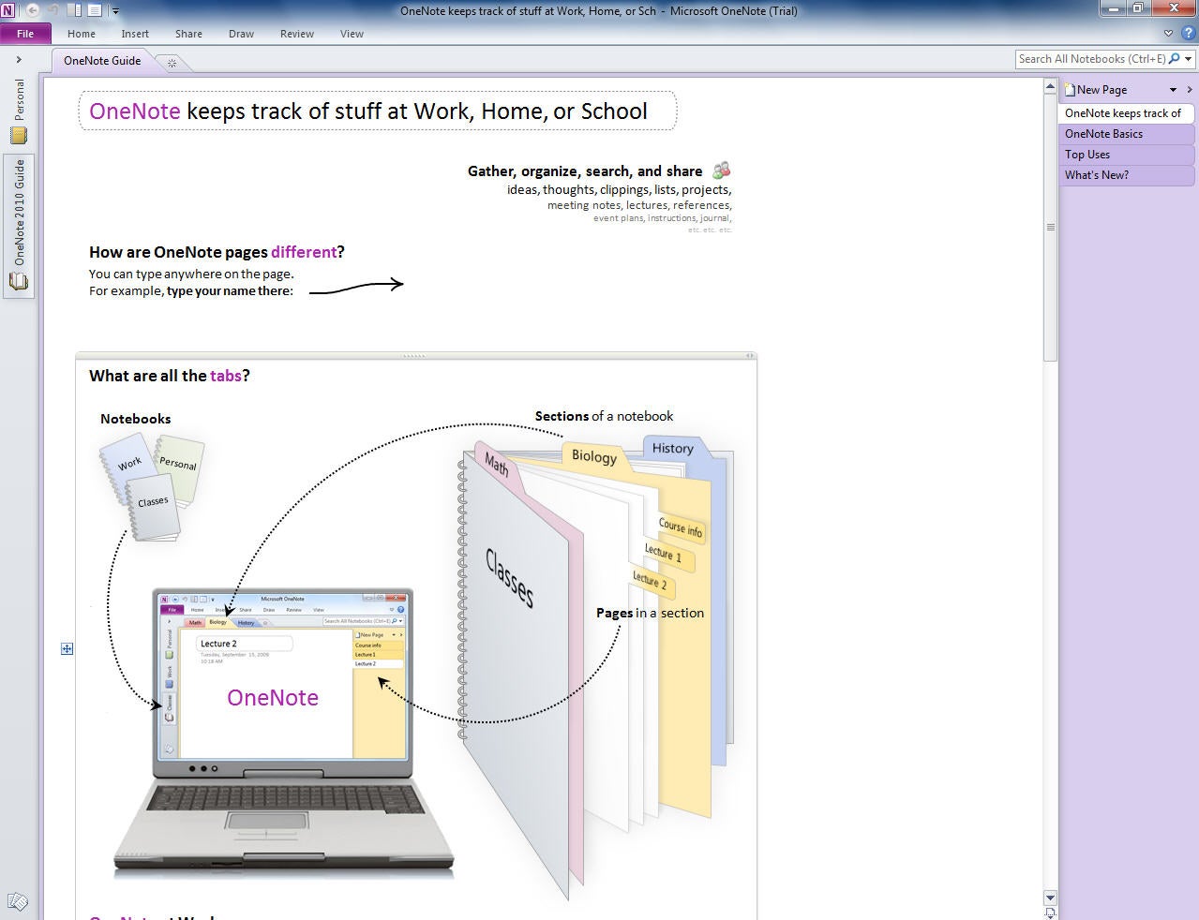
Task: Open the New Page dropdown arrow
Action: [x=1173, y=90]
